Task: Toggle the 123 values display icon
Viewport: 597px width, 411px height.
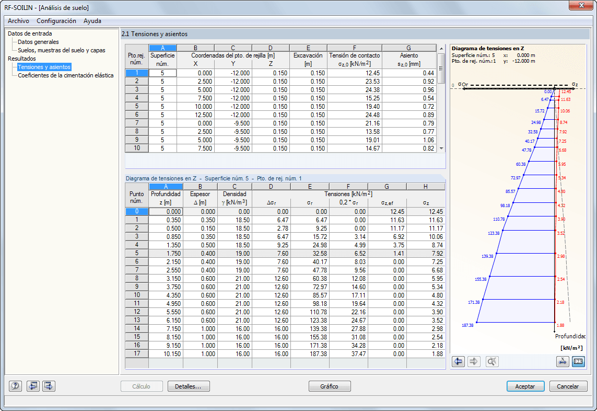Action: [x=578, y=361]
